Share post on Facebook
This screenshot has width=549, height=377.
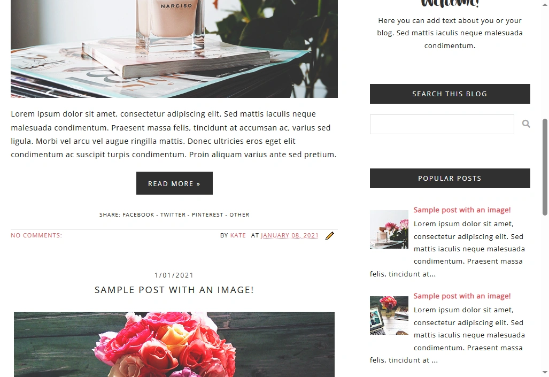pos(138,215)
